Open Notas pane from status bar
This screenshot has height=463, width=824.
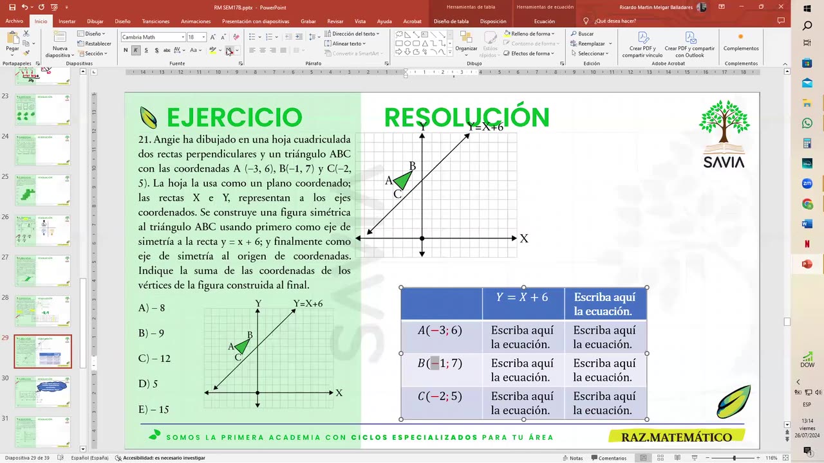click(572, 458)
